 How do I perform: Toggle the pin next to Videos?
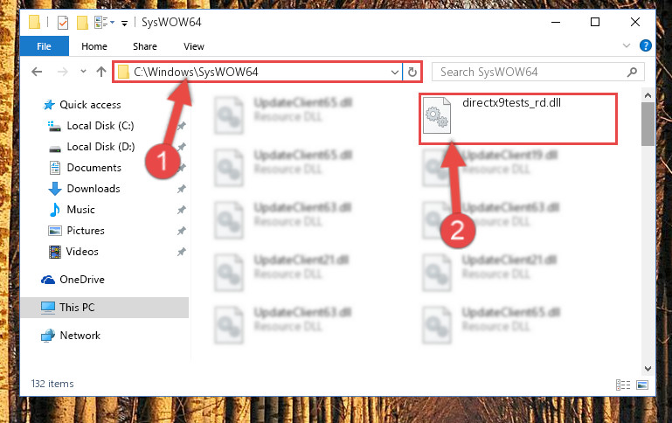[182, 252]
